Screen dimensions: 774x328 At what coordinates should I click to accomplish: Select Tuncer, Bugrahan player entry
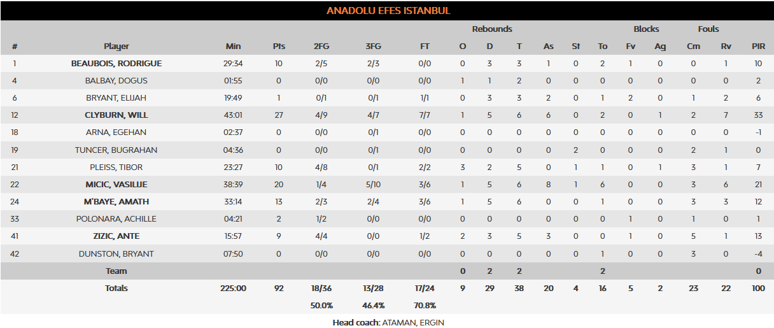tap(116, 150)
